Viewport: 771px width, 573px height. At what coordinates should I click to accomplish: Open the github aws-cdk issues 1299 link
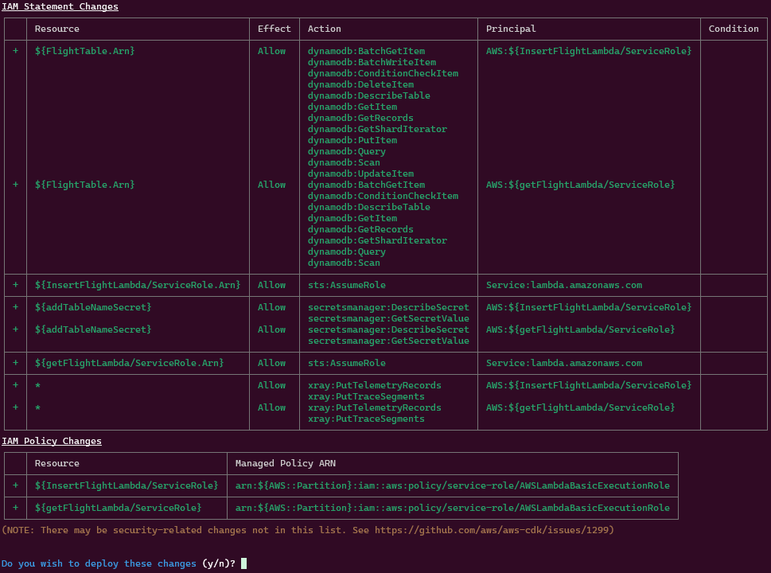pos(492,530)
